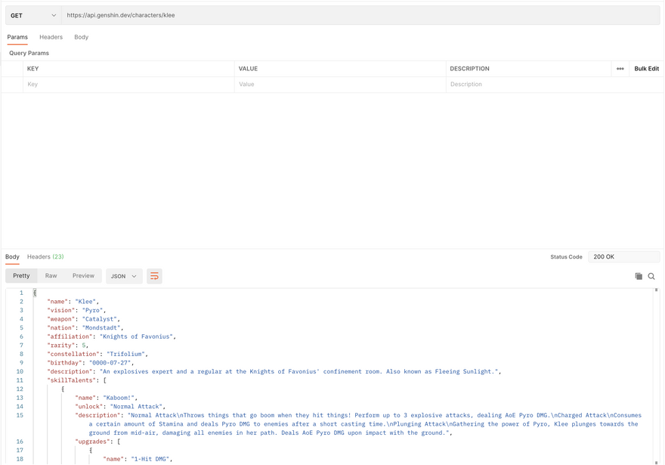Click the "Mondstadt" nation value
This screenshot has width=665, height=465.
click(x=101, y=328)
